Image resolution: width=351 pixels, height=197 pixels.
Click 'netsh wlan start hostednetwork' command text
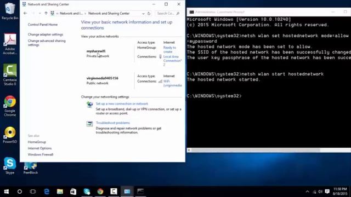283,74
